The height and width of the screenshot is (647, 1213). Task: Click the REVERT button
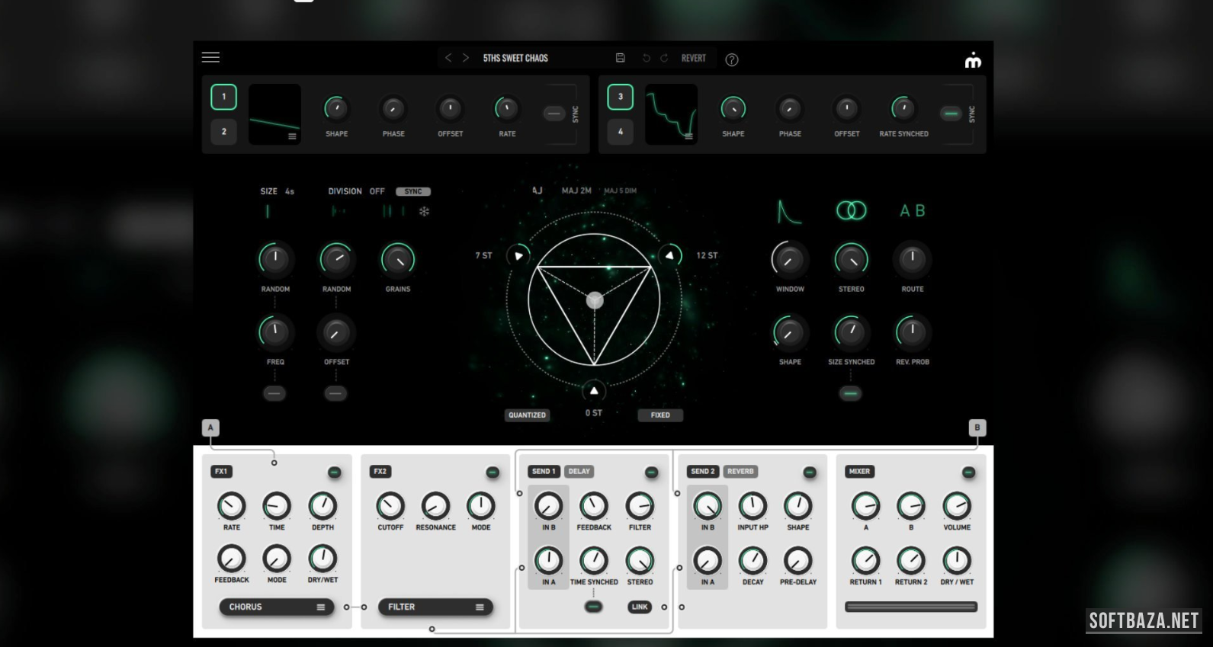(x=693, y=58)
